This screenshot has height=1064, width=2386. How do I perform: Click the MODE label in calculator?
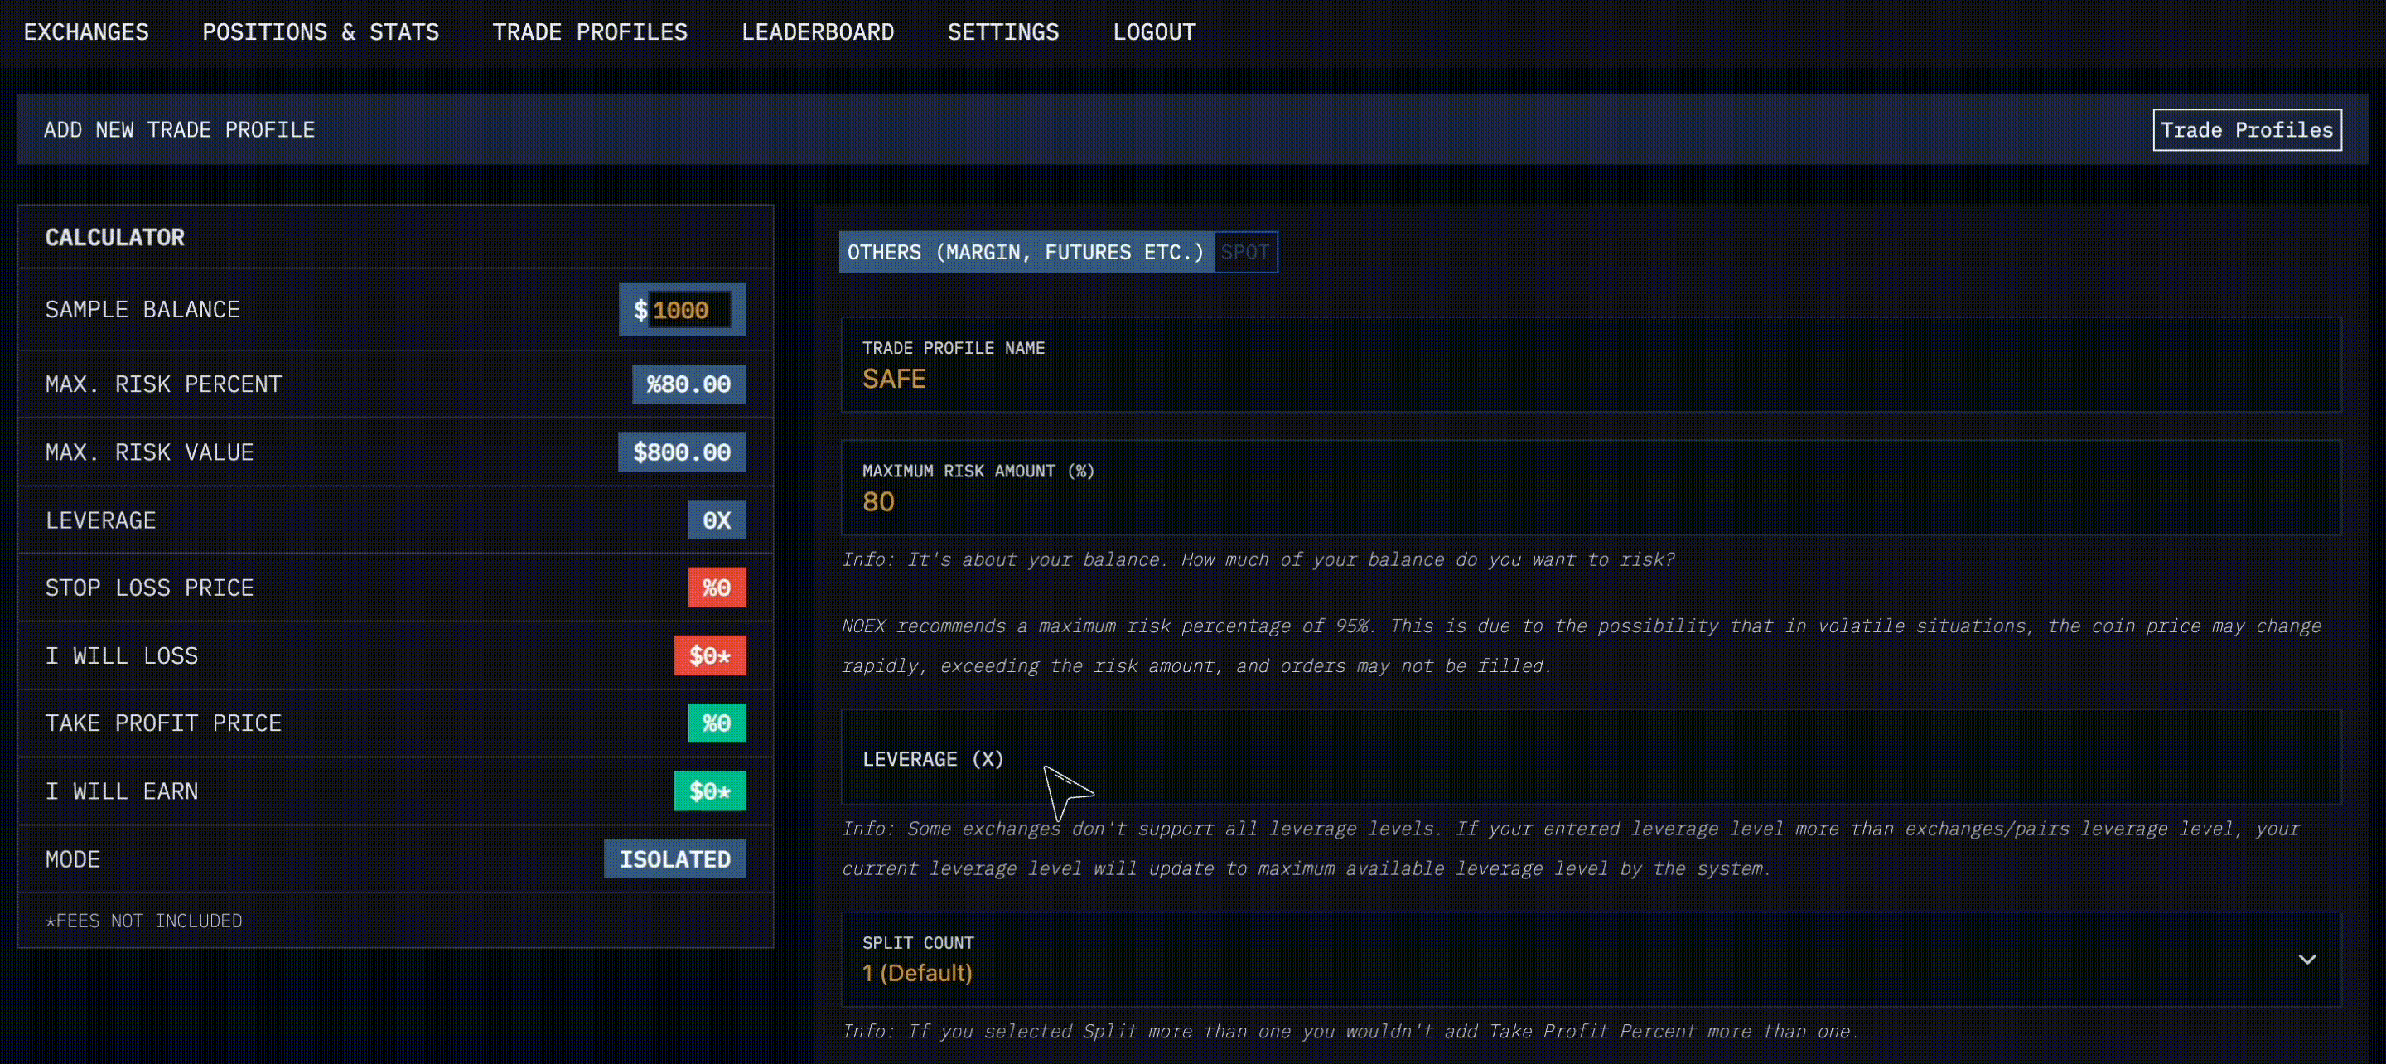point(73,859)
